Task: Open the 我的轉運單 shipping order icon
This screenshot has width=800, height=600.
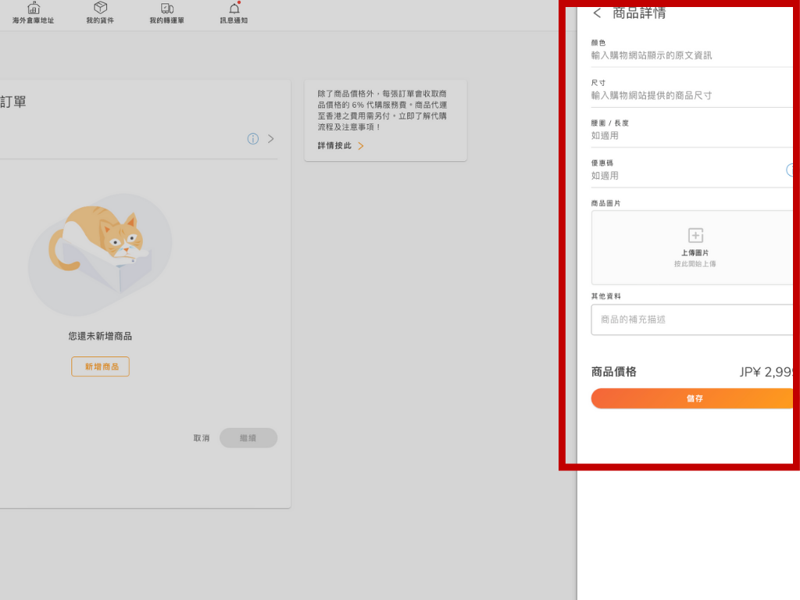Action: coord(166,9)
